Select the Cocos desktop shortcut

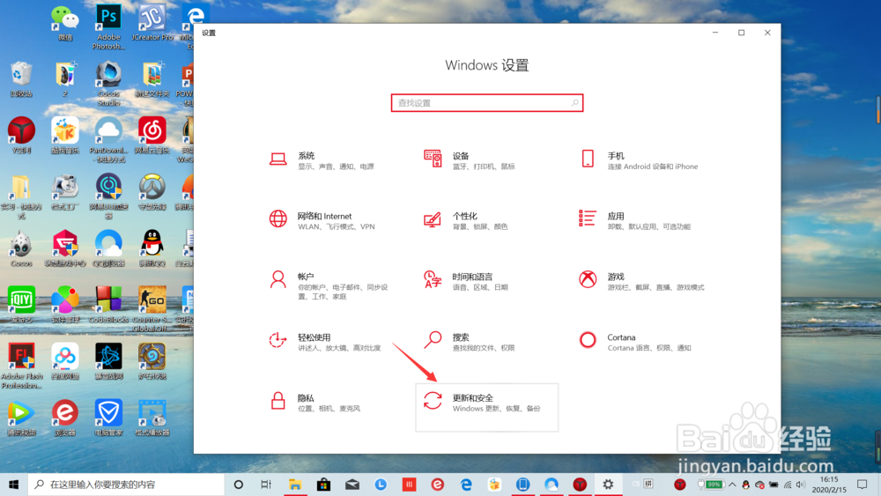coord(21,248)
